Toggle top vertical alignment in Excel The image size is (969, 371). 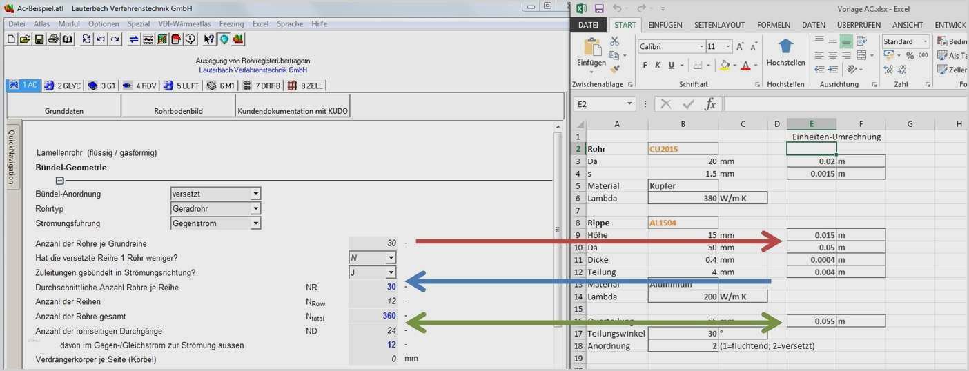coord(819,39)
